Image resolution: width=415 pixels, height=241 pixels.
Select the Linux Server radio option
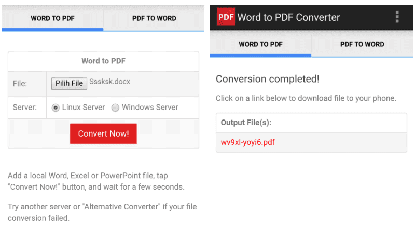pyautogui.click(x=56, y=108)
